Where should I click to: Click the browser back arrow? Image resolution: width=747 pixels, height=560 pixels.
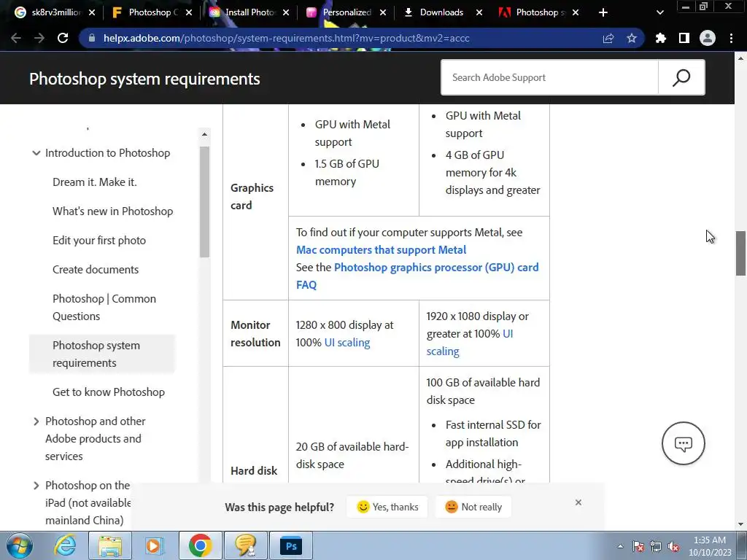click(16, 38)
